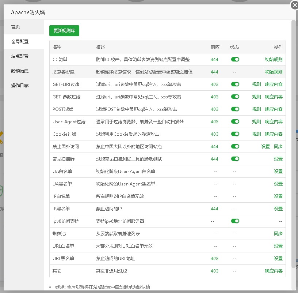Select the 恶意容忍度 row name

pos(64,72)
